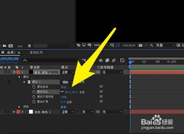
Task: Click the 源名称 column header
Action: click(35, 67)
